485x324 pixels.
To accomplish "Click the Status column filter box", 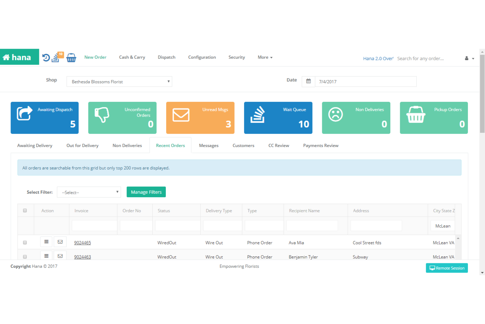I will coord(178,226).
